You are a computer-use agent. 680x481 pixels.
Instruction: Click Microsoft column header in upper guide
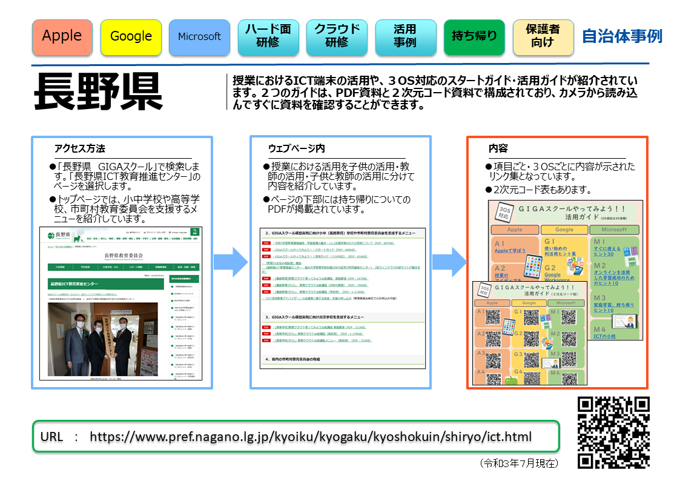tap(614, 230)
